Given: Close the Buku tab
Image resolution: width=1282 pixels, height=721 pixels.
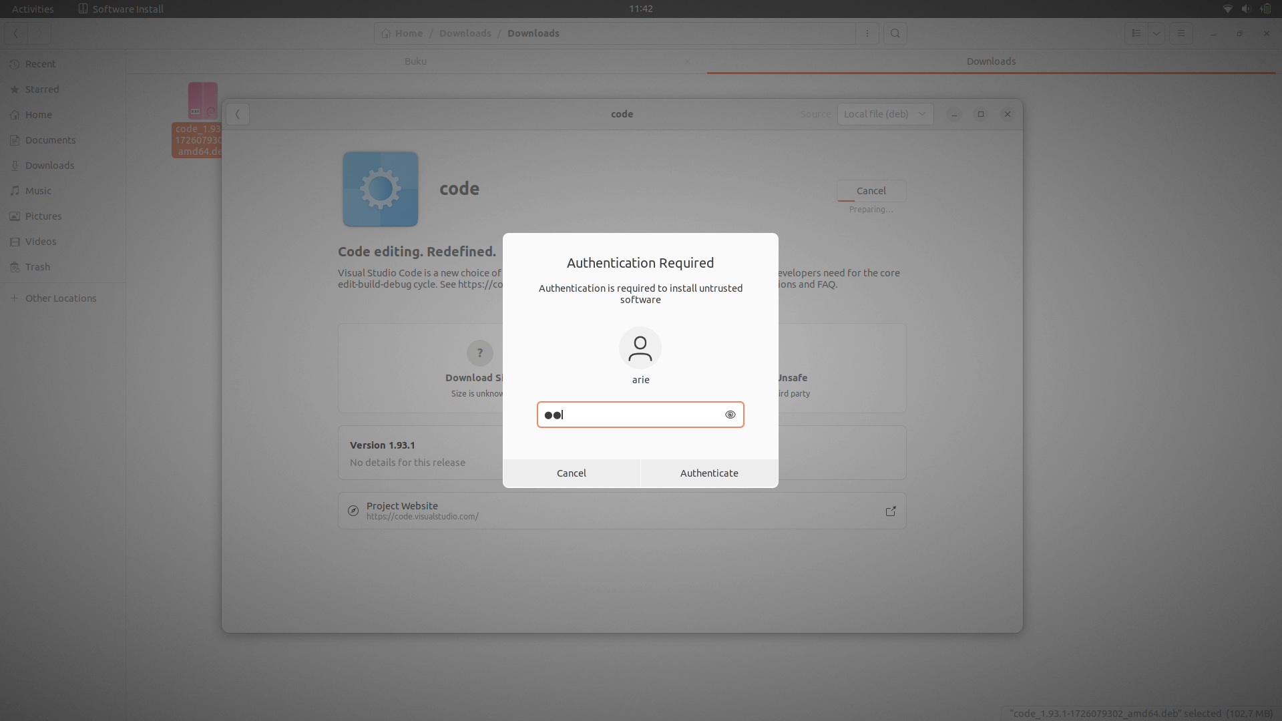Looking at the screenshot, I should pyautogui.click(x=688, y=61).
